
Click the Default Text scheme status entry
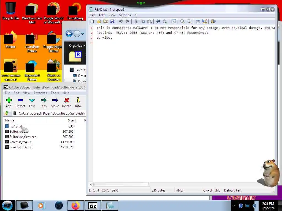point(233,190)
